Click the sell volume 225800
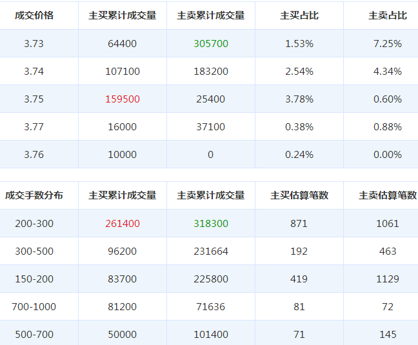418x345 pixels. [211, 279]
